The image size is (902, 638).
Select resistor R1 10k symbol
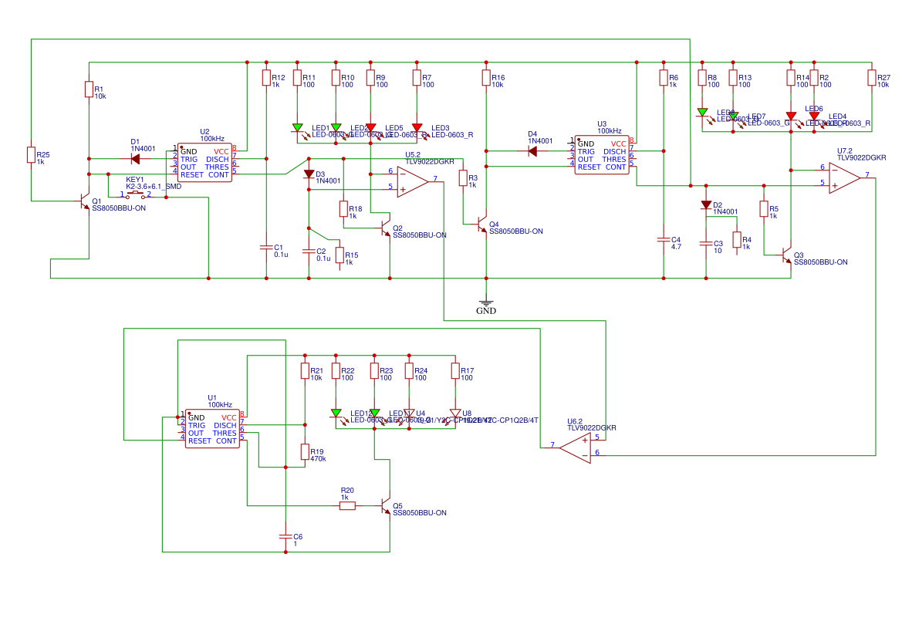[x=90, y=89]
